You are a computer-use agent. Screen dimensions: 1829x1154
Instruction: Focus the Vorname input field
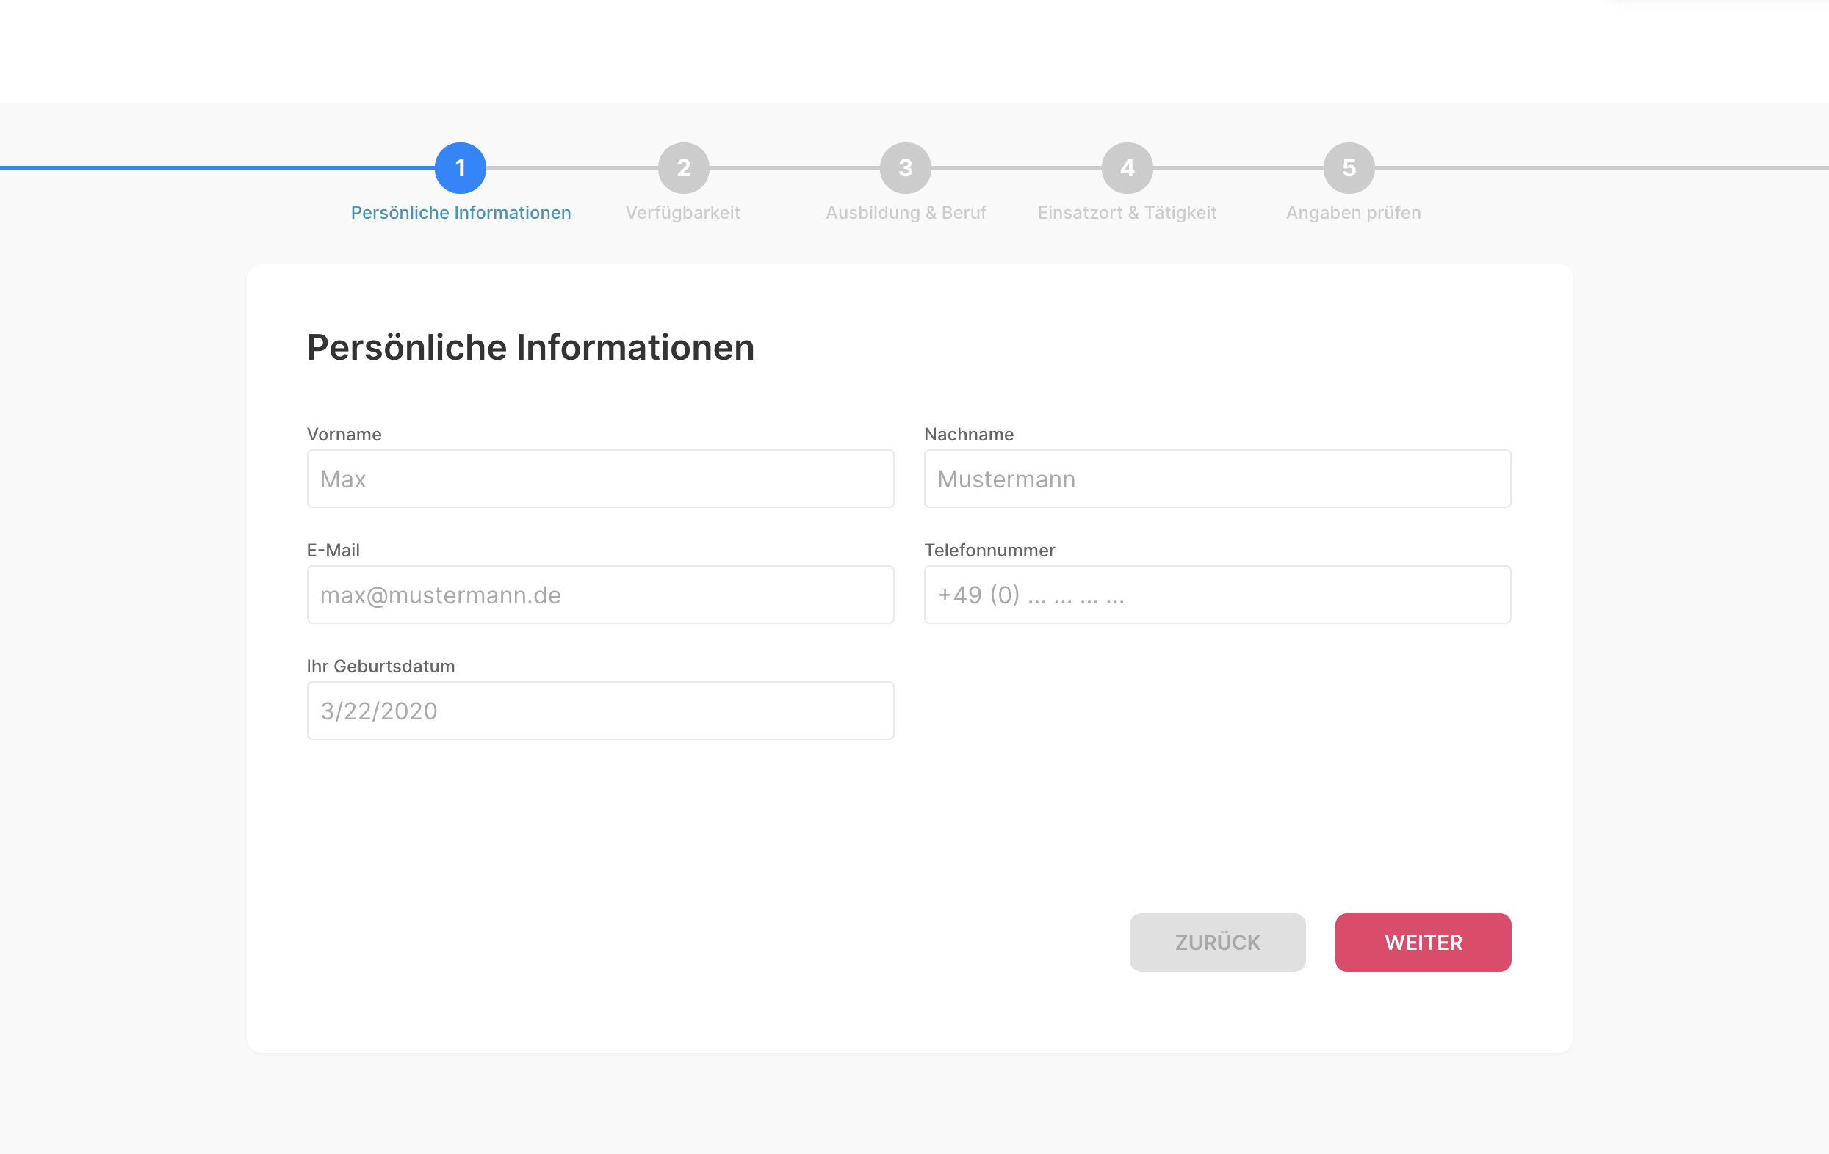[600, 479]
